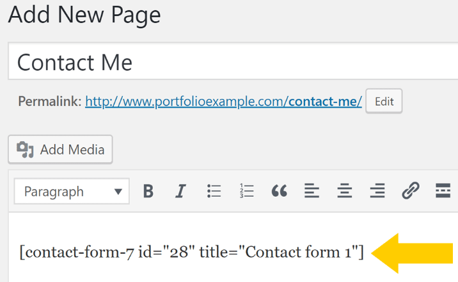Click the camera and music note icon on Add Media
Screen dimensions: 458x282
coord(25,150)
